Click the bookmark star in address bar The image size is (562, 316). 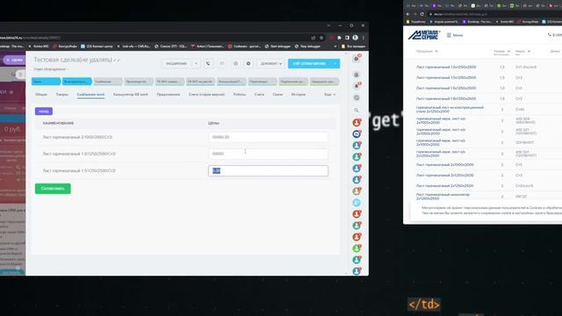(321, 38)
